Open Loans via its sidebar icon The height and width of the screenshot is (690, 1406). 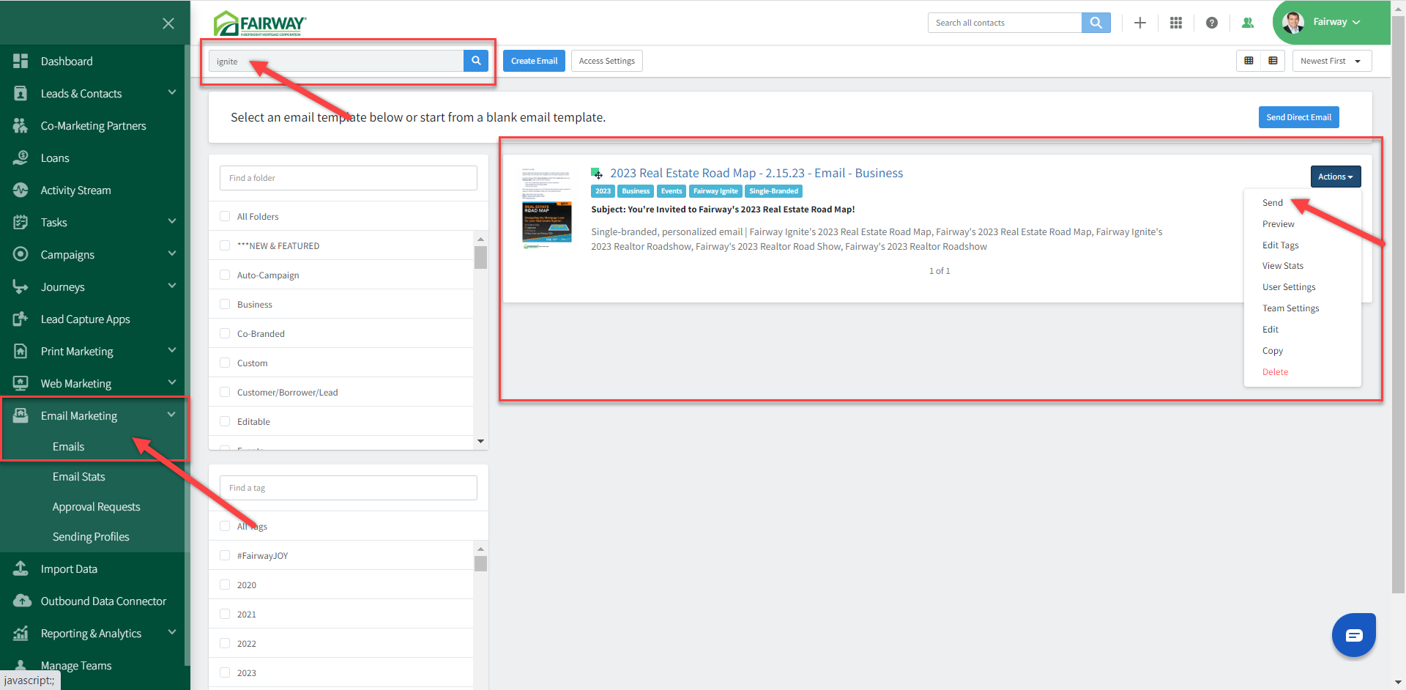[x=21, y=158]
